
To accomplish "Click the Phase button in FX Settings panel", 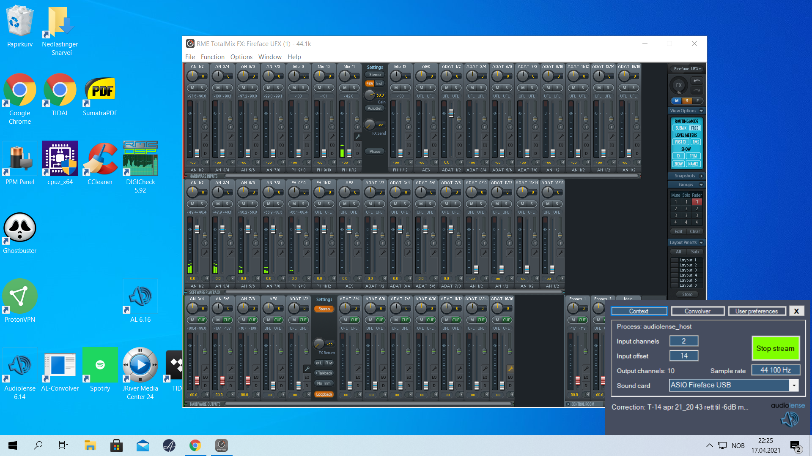I will point(375,152).
